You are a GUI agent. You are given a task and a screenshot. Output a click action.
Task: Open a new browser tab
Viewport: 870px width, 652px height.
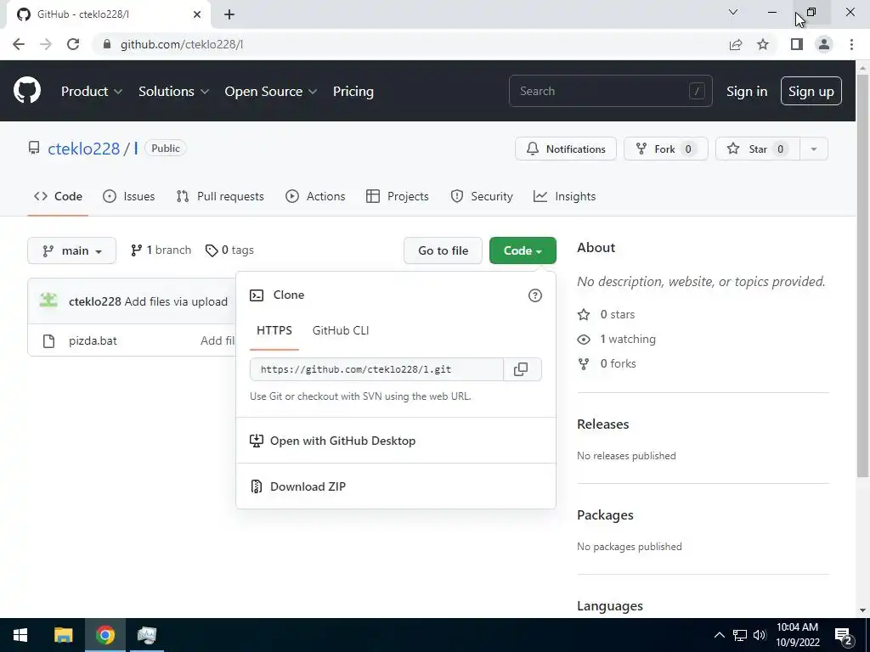tap(229, 14)
